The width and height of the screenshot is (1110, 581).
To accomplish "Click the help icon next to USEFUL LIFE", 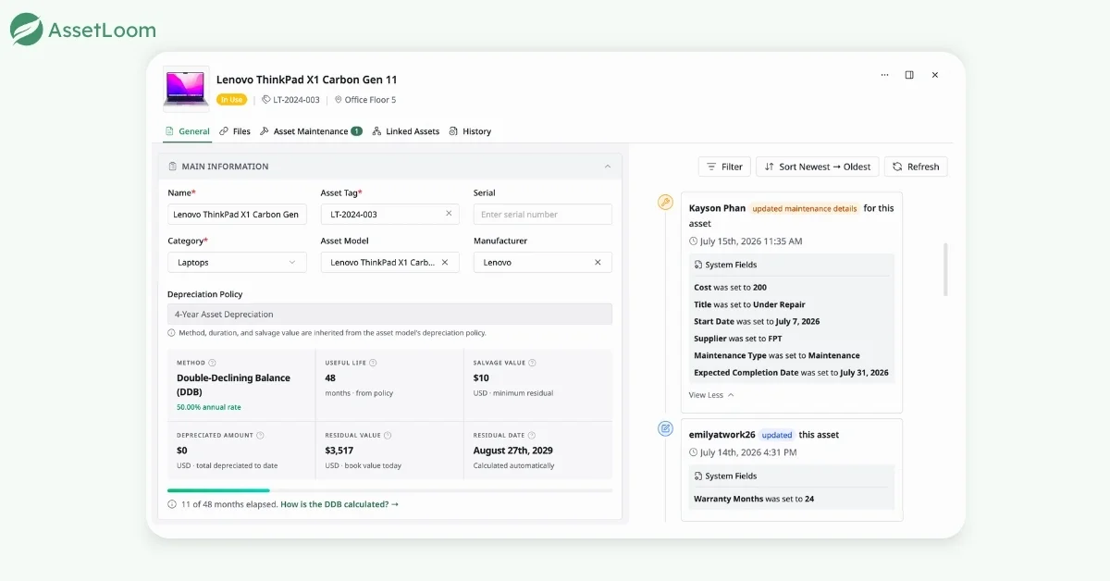I will click(x=373, y=363).
